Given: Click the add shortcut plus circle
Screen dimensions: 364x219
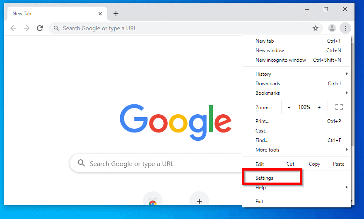Looking at the screenshot, I should click(199, 201).
